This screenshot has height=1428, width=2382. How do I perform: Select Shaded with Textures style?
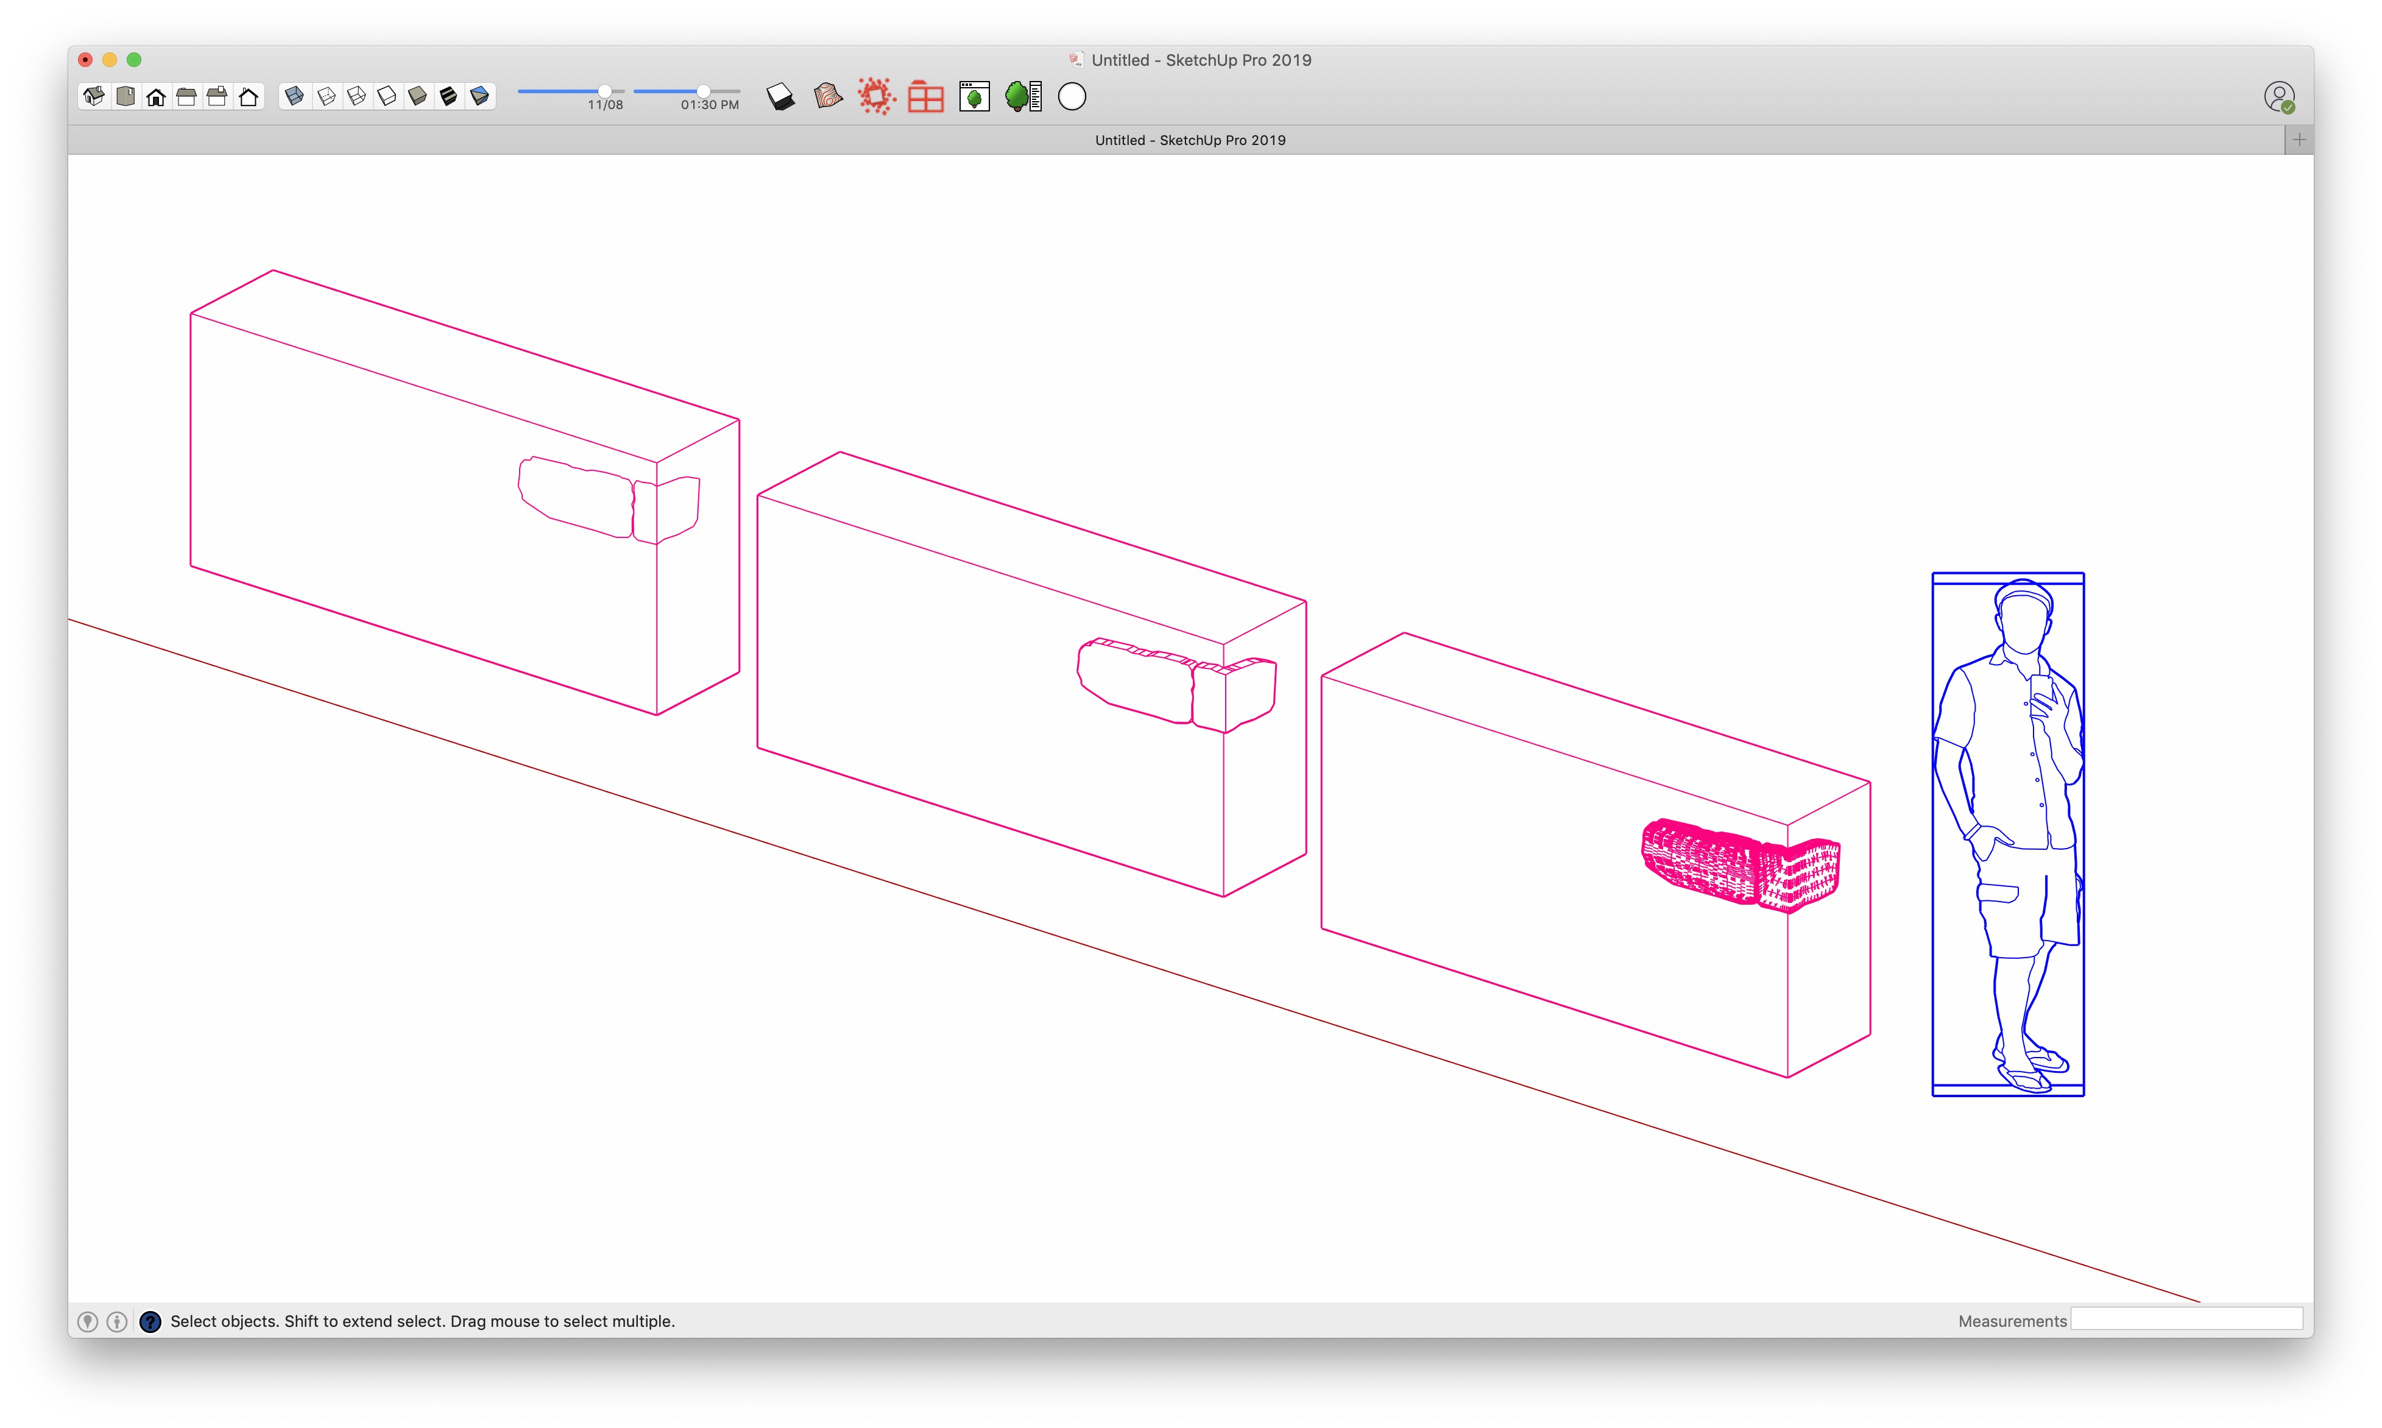pos(449,96)
